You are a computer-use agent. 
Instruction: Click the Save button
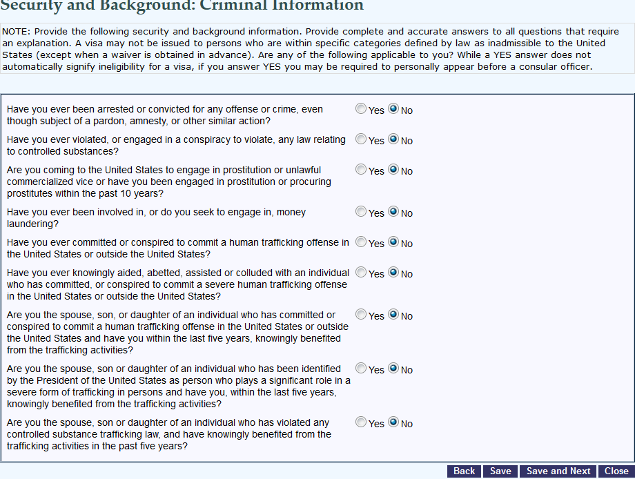click(500, 471)
